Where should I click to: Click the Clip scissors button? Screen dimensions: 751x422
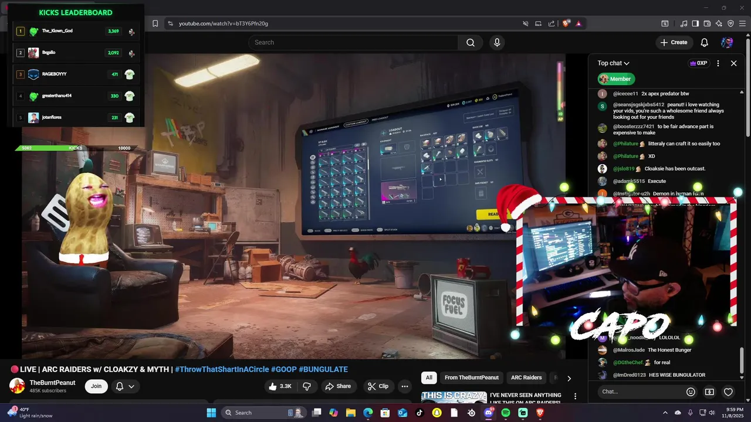point(378,386)
